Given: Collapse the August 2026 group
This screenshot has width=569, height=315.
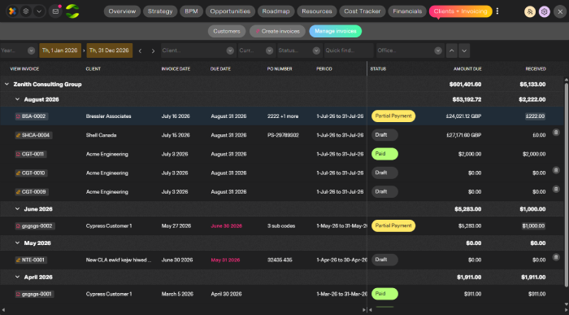Looking at the screenshot, I should (17, 99).
